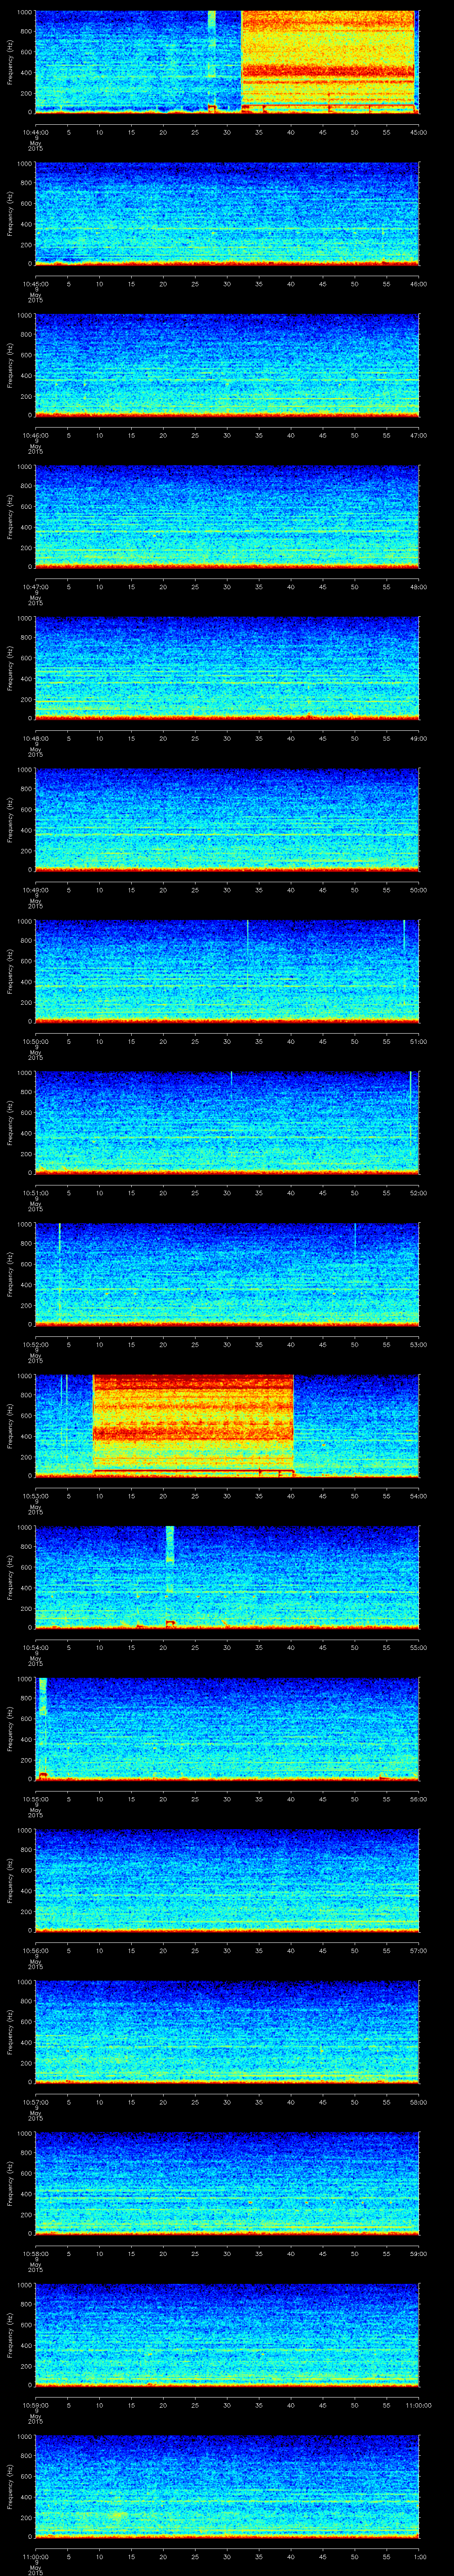Viewport: 454px width, 2576px height.
Task: Click the 10:47:00 start time label
Action: tap(35, 587)
